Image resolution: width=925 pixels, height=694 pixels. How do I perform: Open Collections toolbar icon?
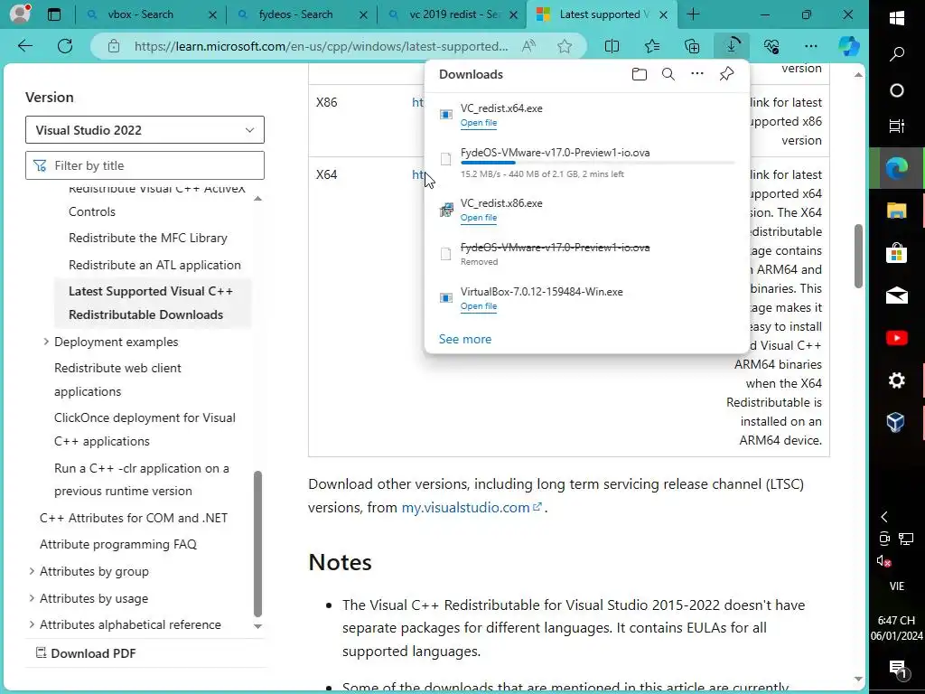click(x=691, y=46)
